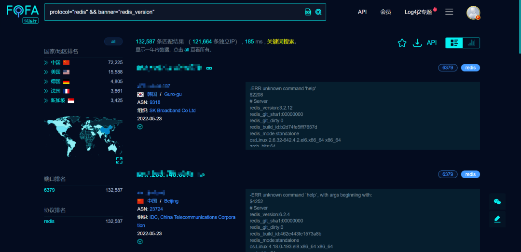521x252 pixels.
Task: Open SK Broadband Co Ltd organization link
Action: pos(172,111)
